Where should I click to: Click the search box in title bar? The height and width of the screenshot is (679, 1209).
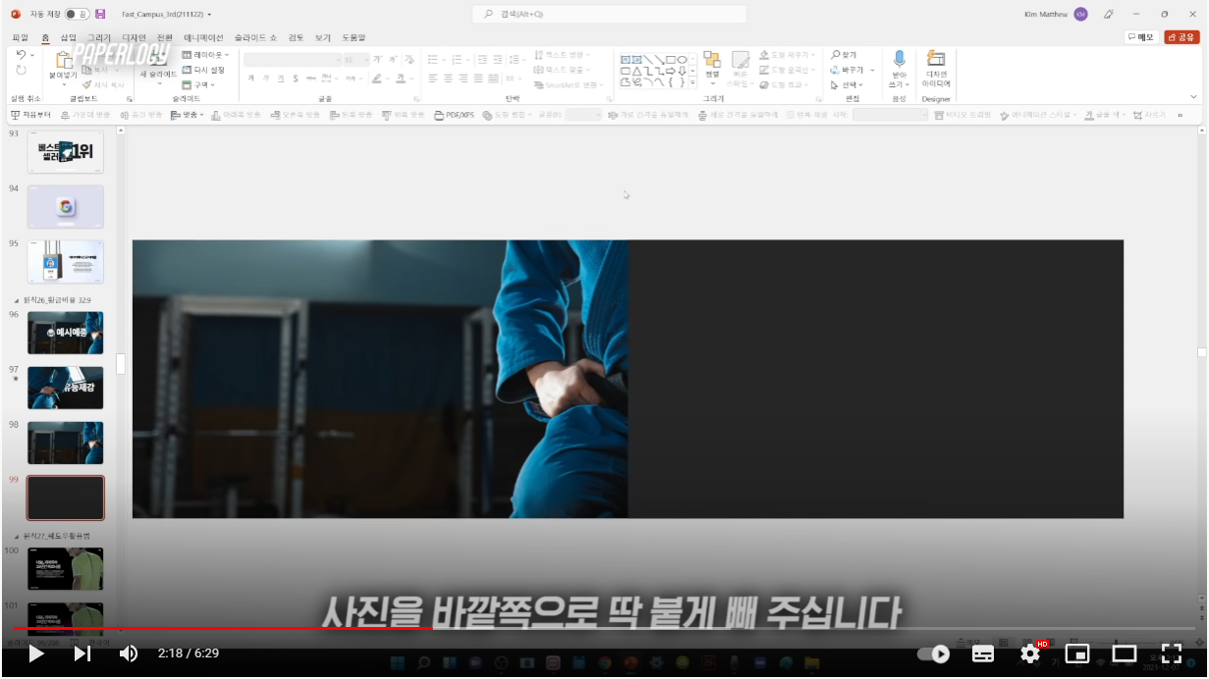pos(609,14)
